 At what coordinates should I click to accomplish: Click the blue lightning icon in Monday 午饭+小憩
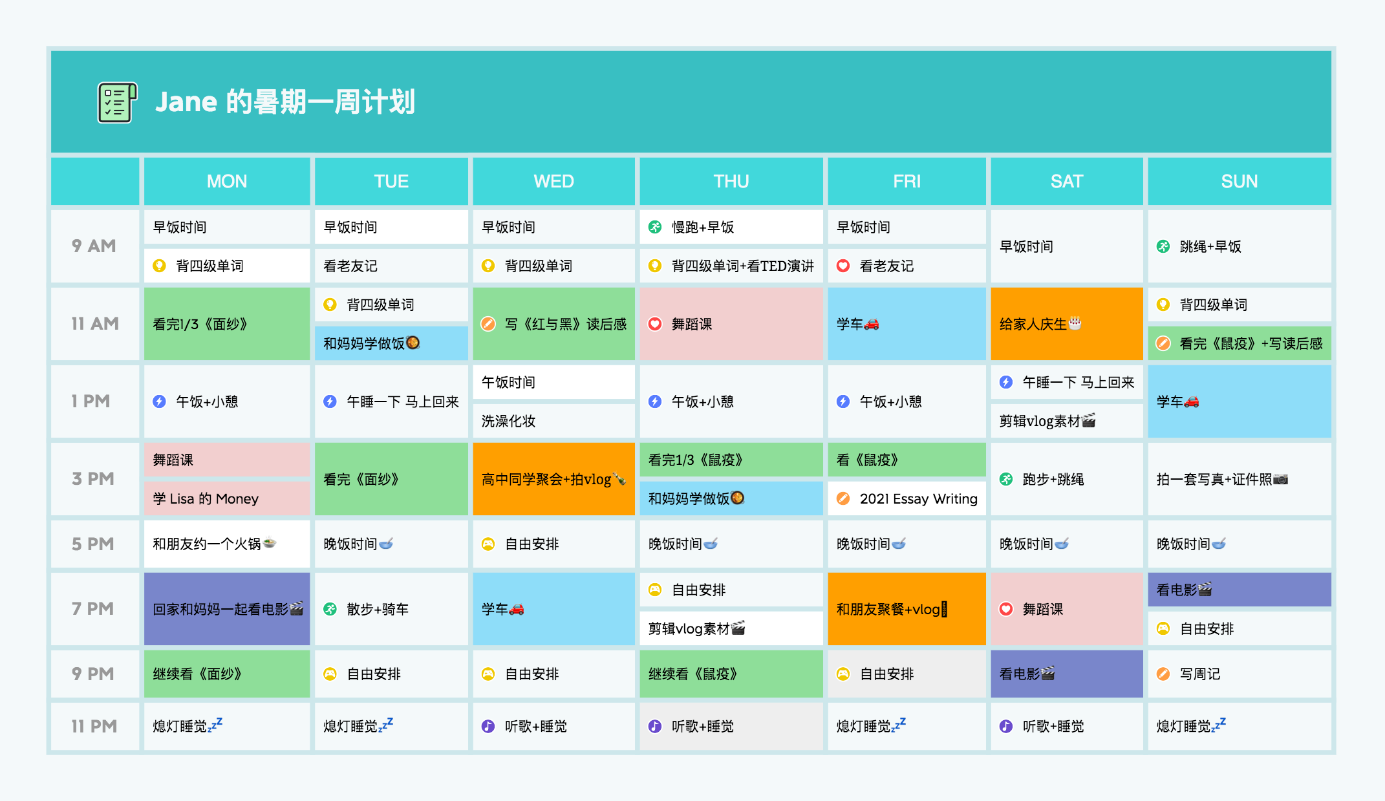point(159,401)
